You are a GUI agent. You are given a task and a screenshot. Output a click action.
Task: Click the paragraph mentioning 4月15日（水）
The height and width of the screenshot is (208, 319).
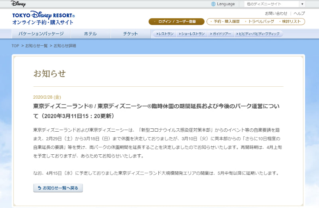pos(157,173)
